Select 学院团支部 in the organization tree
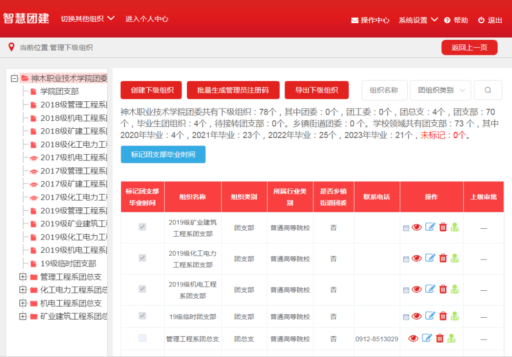Viewport: 512px width, 357px height. tap(59, 91)
